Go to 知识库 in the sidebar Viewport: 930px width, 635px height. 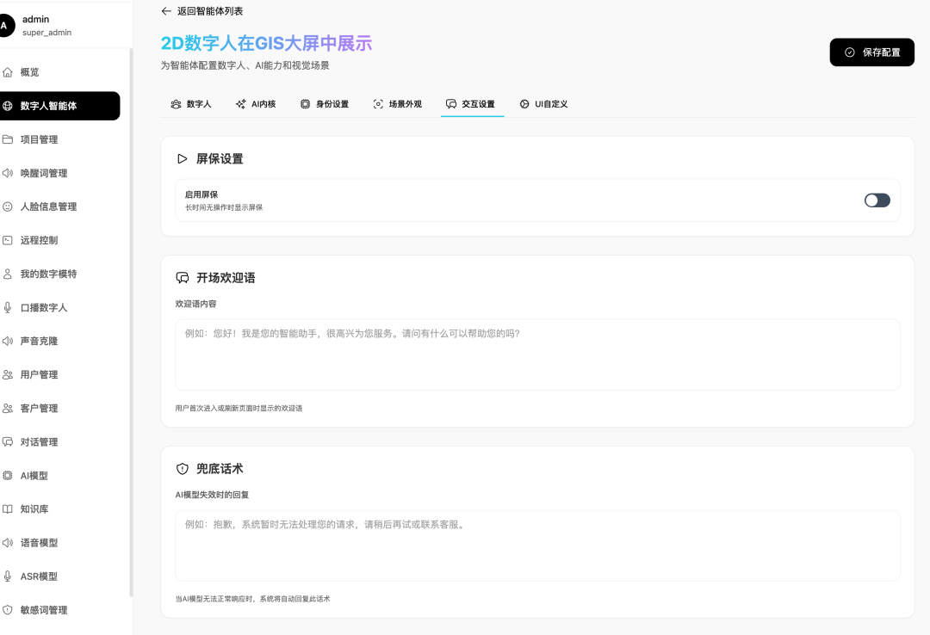tap(59, 509)
